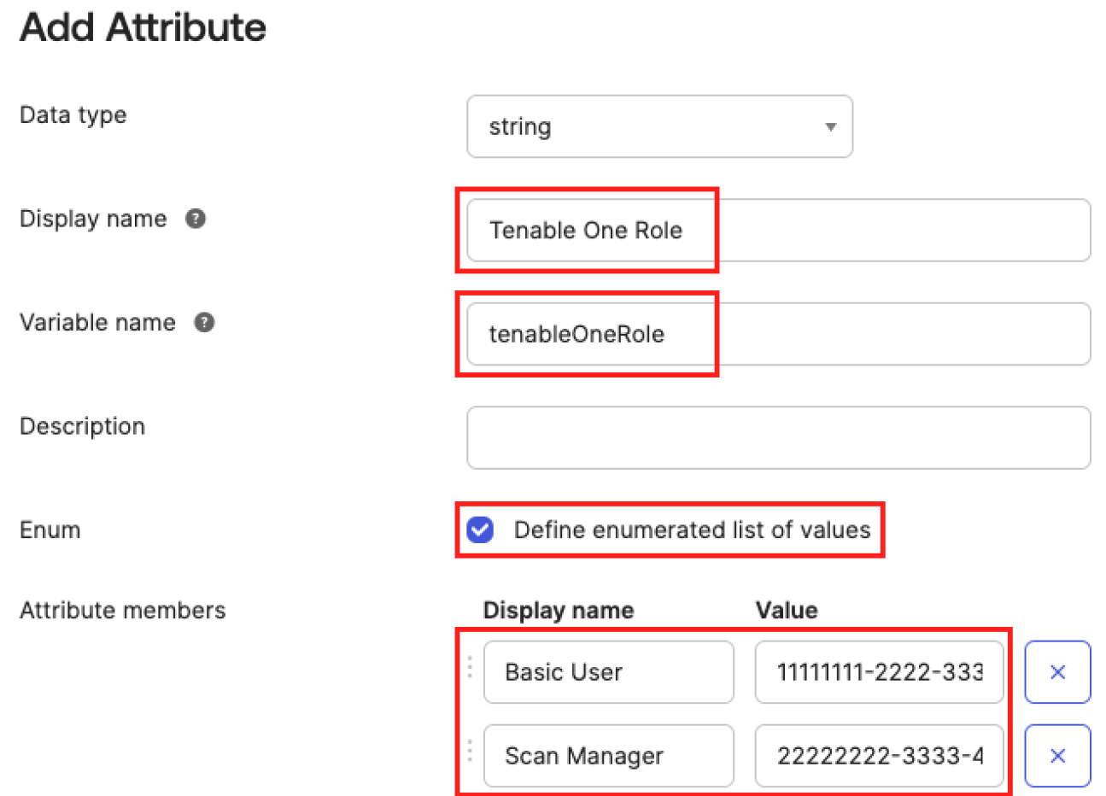Click the Display name column header in members
This screenshot has height=796, width=1106.
[558, 610]
